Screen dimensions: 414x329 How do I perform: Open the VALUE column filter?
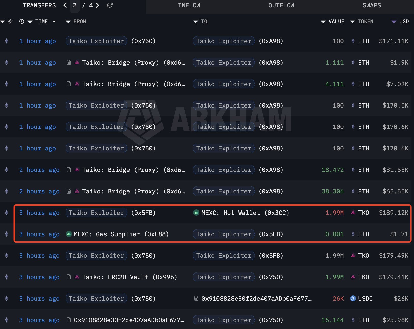pyautogui.click(x=323, y=21)
